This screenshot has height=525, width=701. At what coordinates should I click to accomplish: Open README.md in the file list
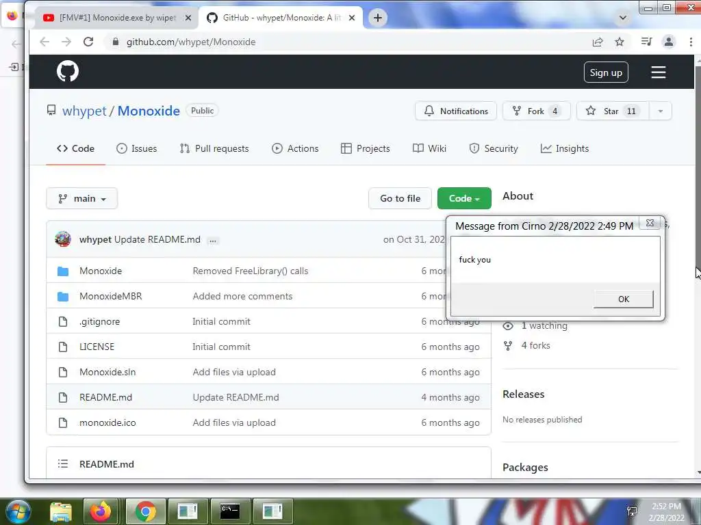pyautogui.click(x=105, y=397)
